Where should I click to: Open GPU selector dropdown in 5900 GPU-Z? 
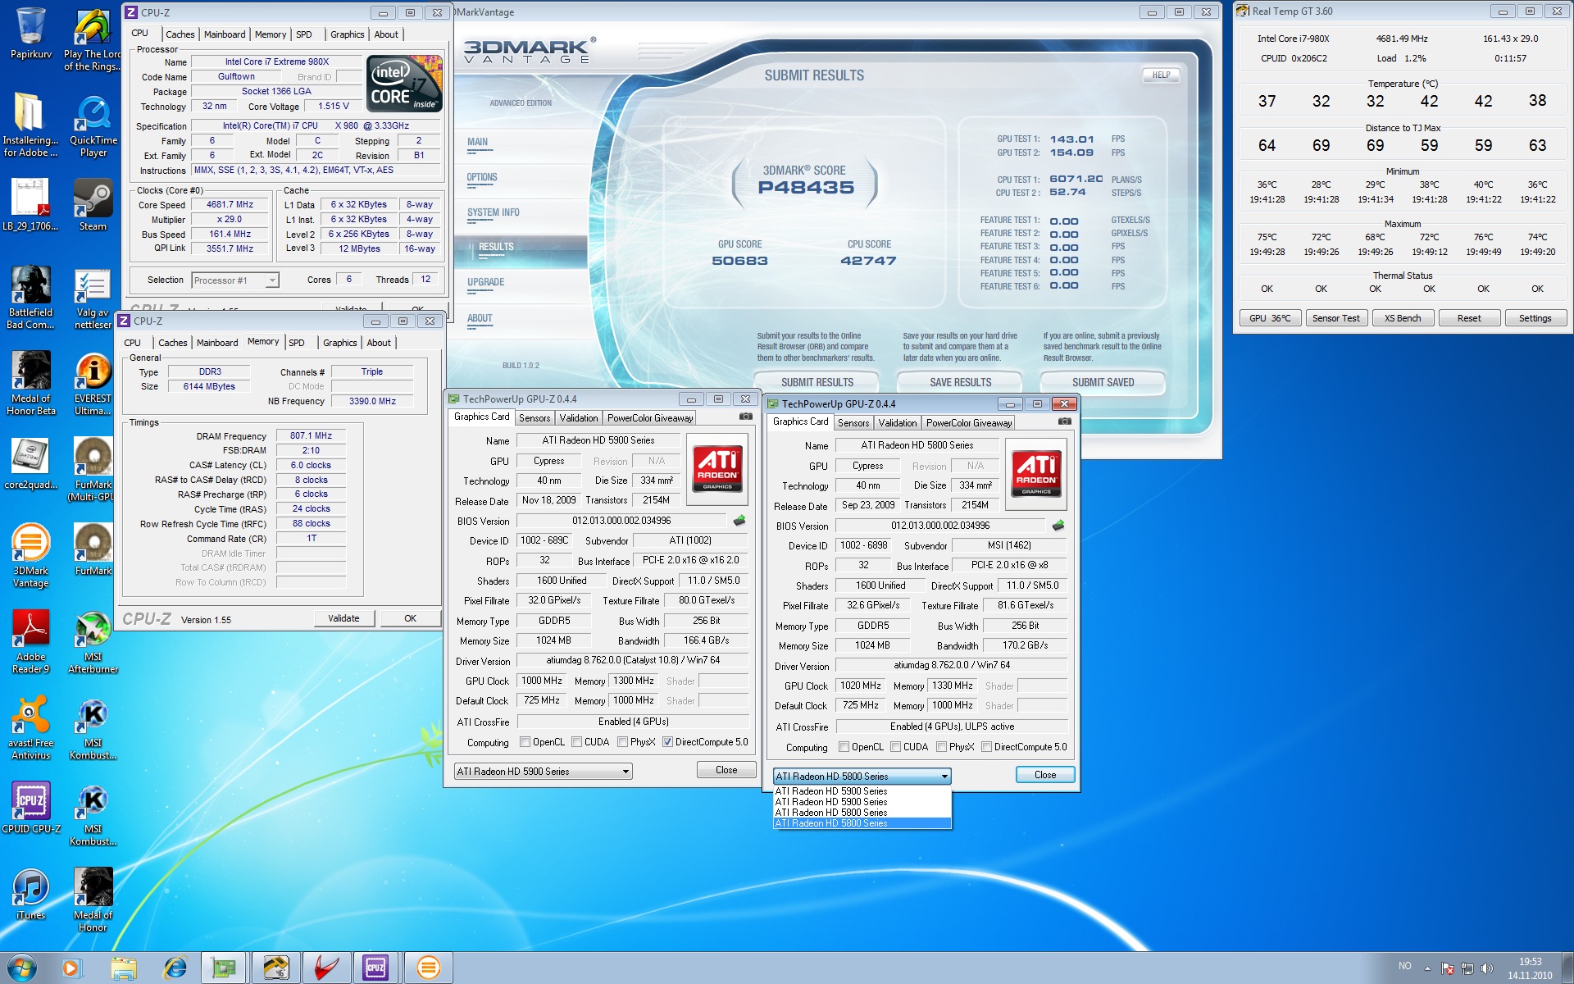[543, 772]
